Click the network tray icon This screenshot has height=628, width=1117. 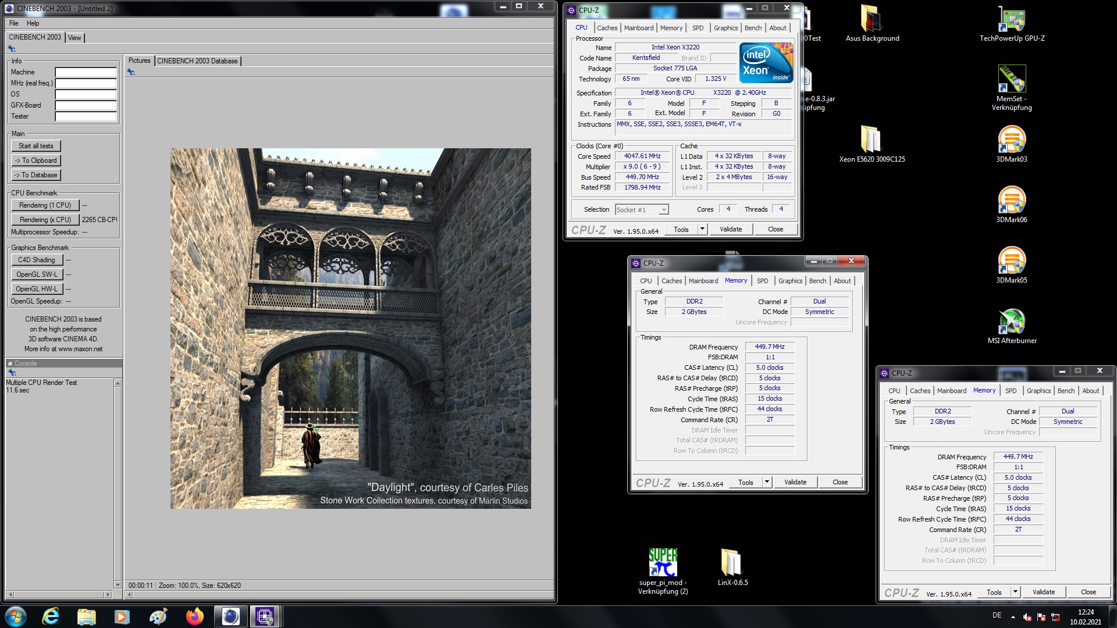(1055, 617)
